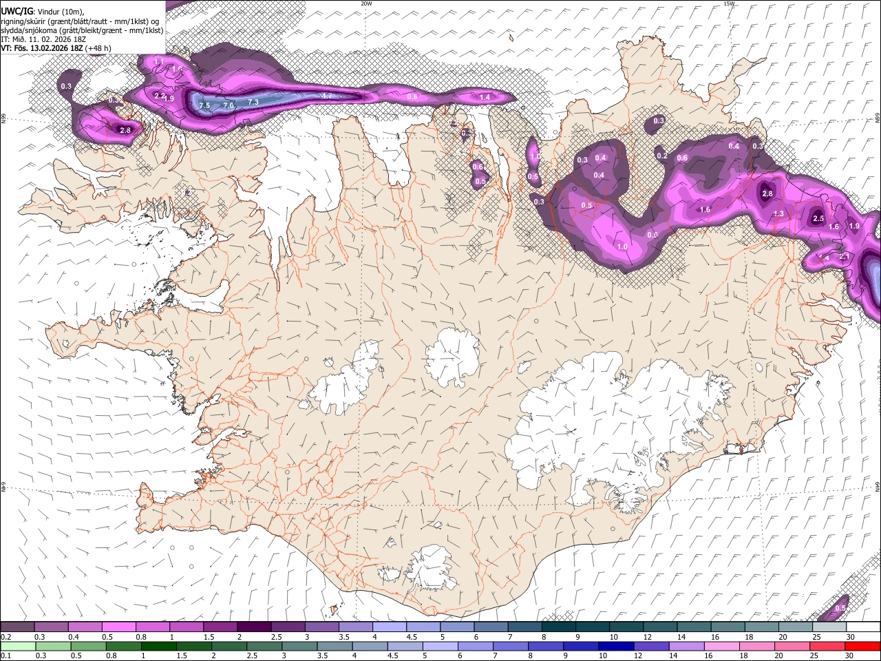881x661 pixels.
Task: Click the 1.1 precipitation value on the map
Action: point(159,62)
